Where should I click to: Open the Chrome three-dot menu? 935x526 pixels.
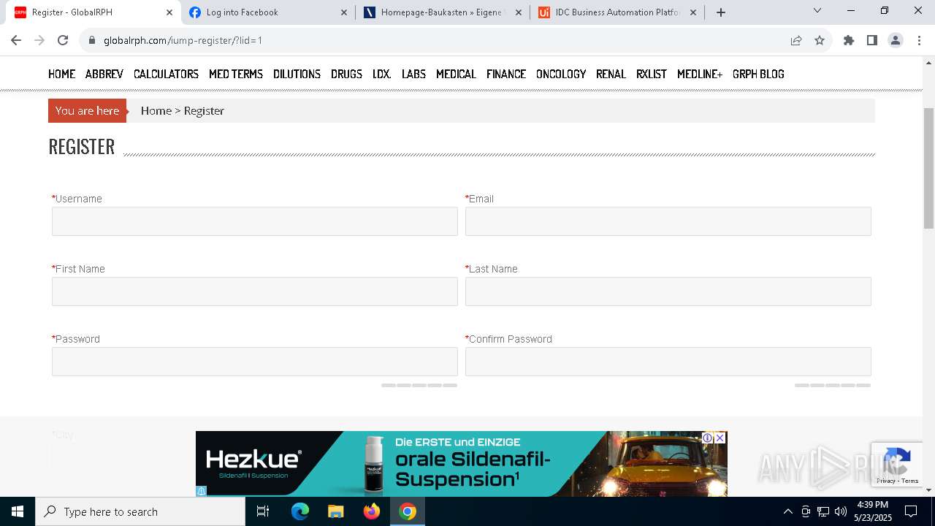coord(919,40)
